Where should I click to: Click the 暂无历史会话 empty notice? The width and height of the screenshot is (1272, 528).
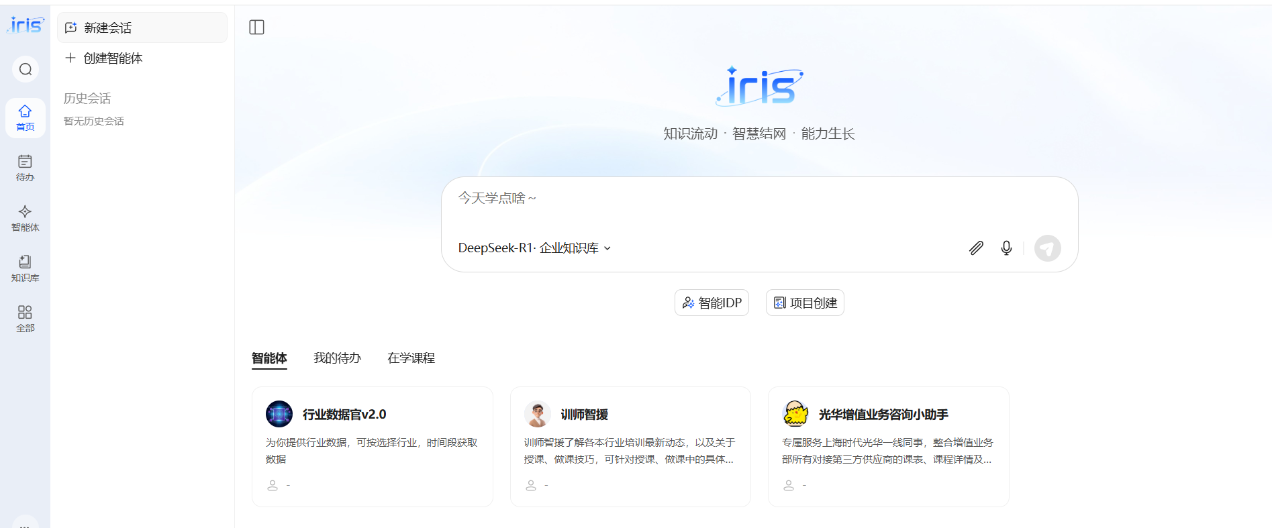[94, 121]
